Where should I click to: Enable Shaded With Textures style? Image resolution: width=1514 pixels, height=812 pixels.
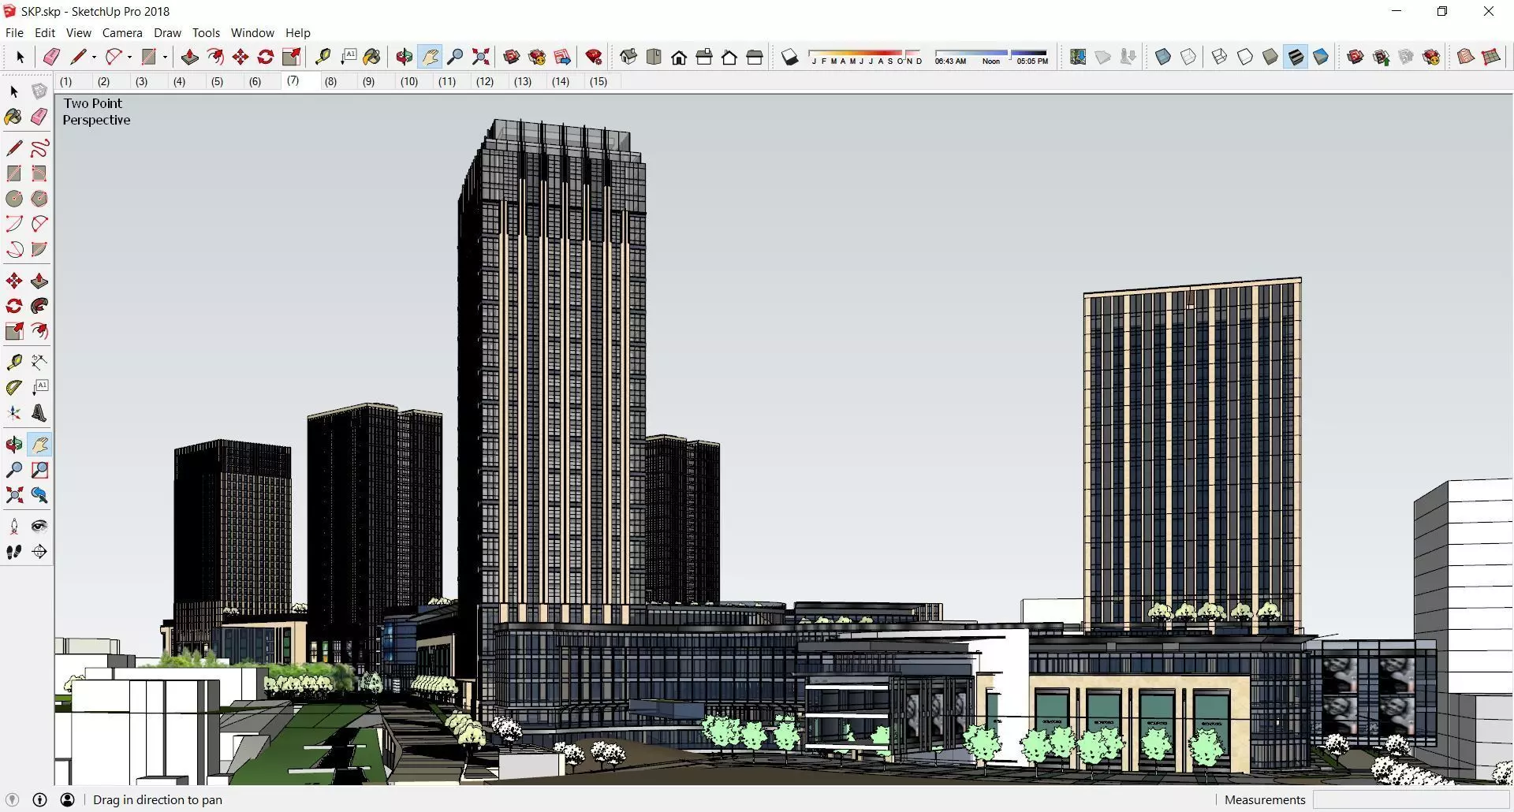click(x=1296, y=57)
